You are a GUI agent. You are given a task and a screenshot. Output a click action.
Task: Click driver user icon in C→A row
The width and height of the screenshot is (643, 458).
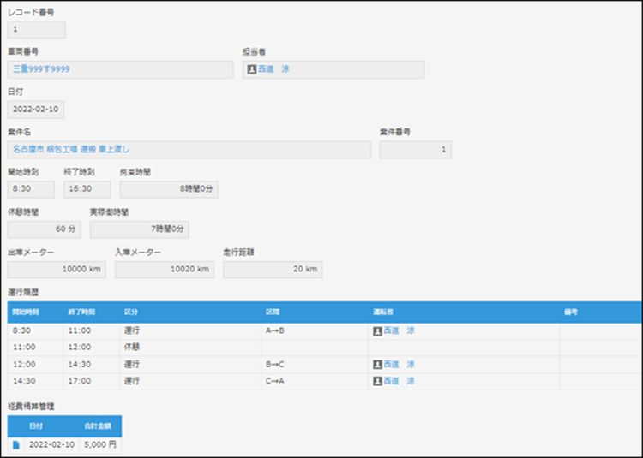[x=377, y=381]
